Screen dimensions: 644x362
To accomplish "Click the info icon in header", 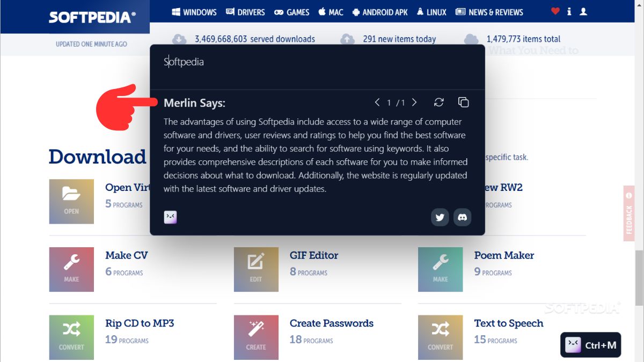I will (x=569, y=11).
